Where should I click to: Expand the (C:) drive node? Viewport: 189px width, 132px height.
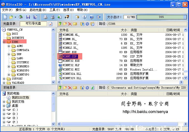(4, 110)
